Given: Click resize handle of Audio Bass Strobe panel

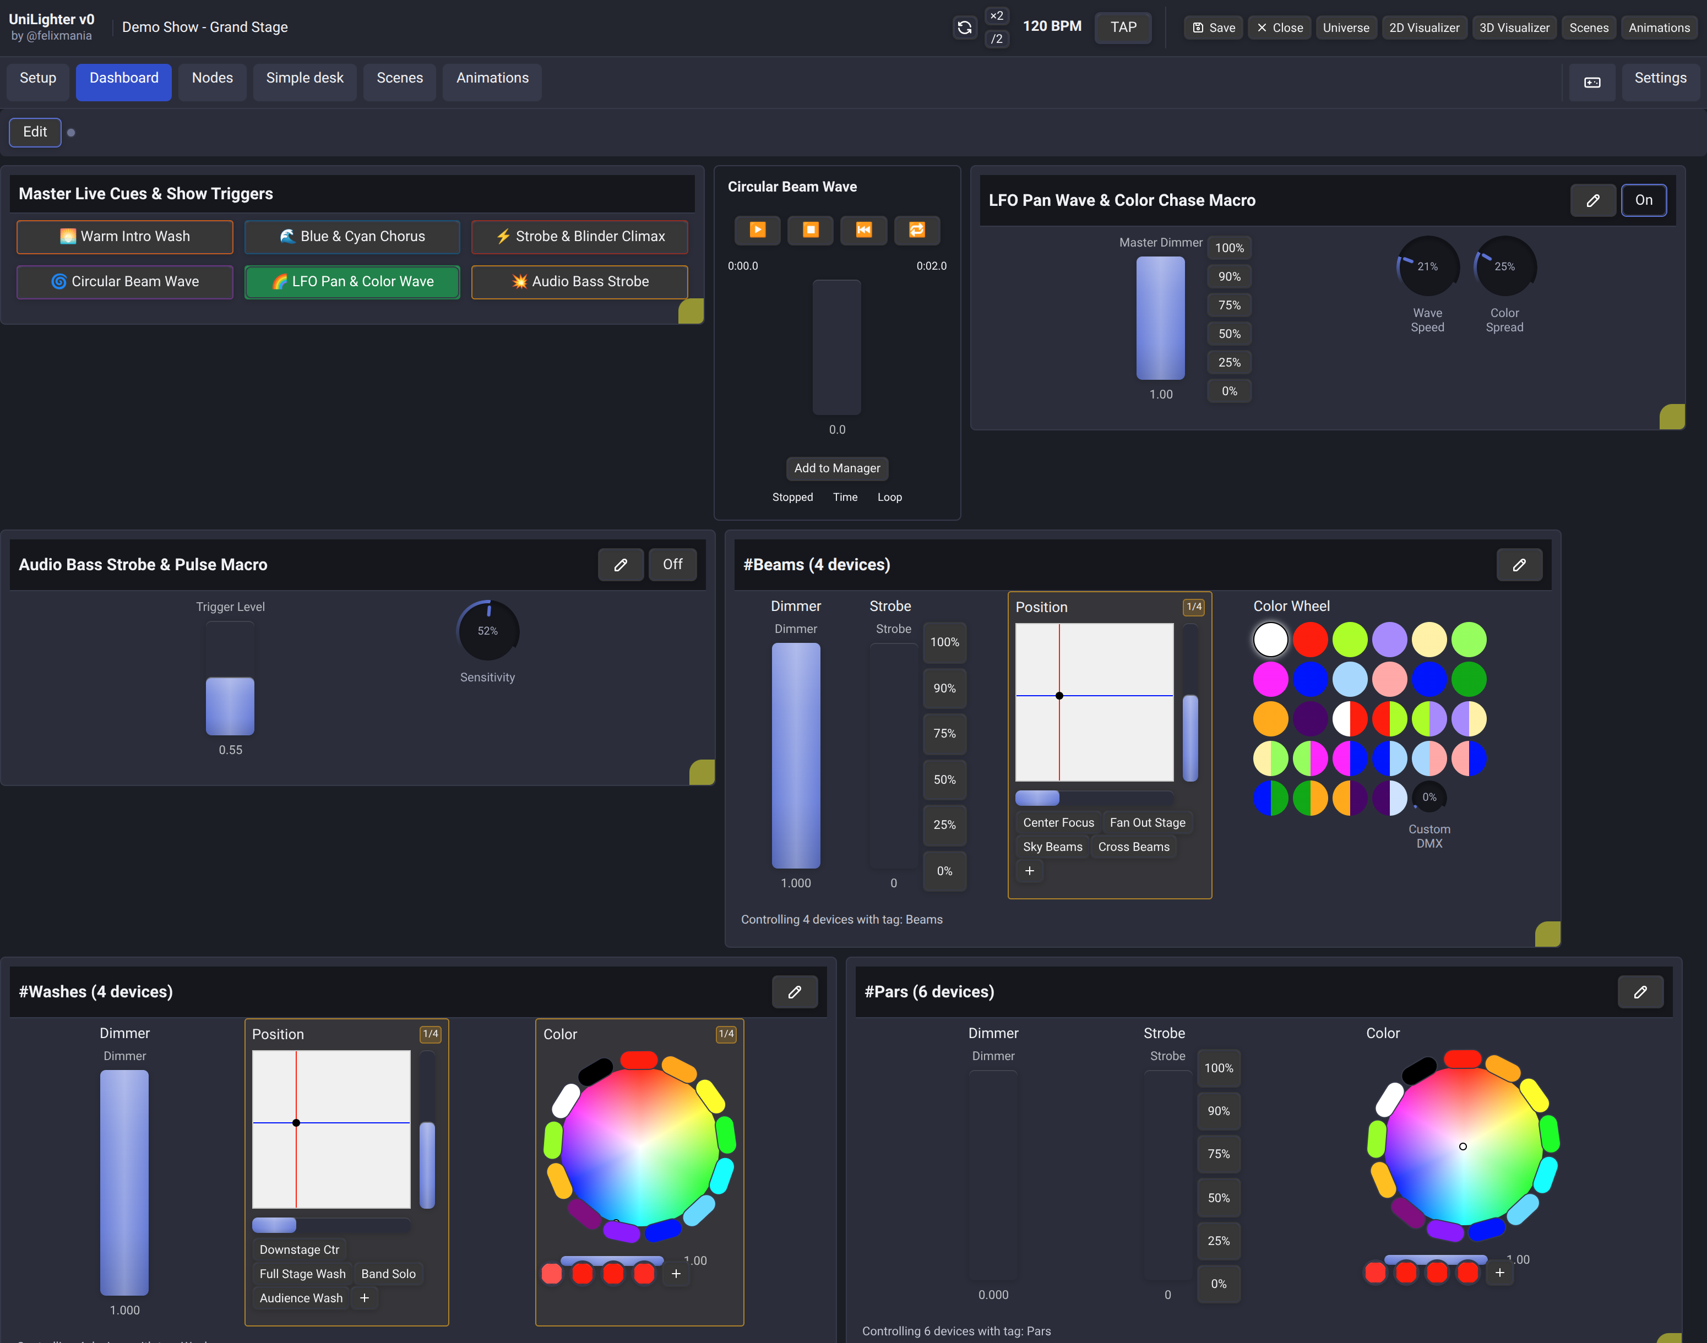Looking at the screenshot, I should coord(702,772).
